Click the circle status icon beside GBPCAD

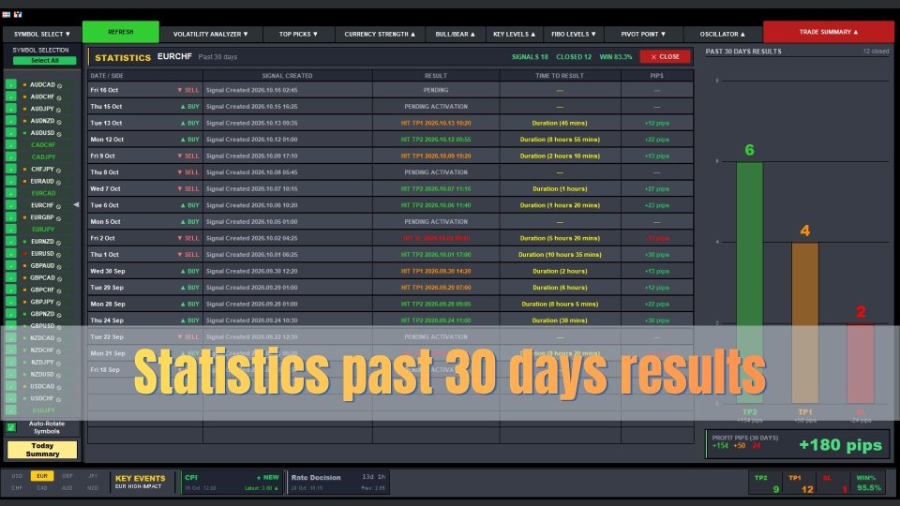(x=60, y=278)
